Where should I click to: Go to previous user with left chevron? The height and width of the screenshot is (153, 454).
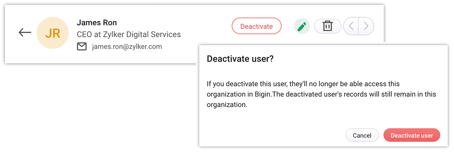[351, 26]
